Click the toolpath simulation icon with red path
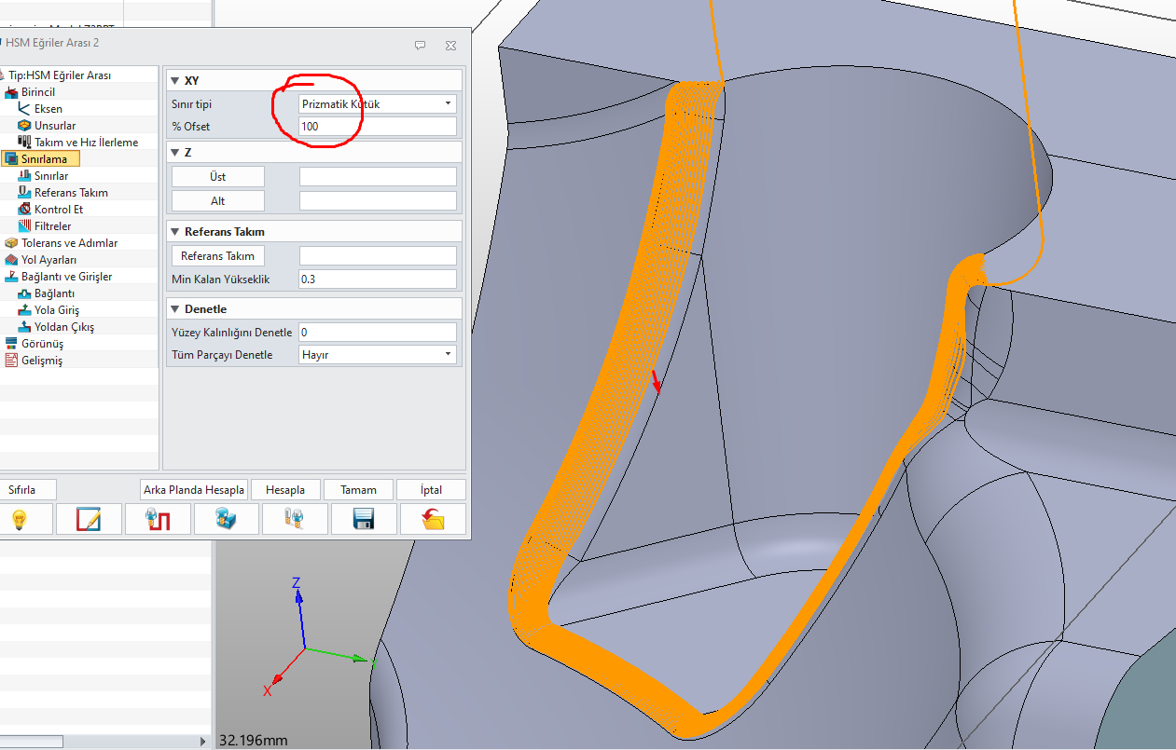The image size is (1176, 750). coord(158,519)
